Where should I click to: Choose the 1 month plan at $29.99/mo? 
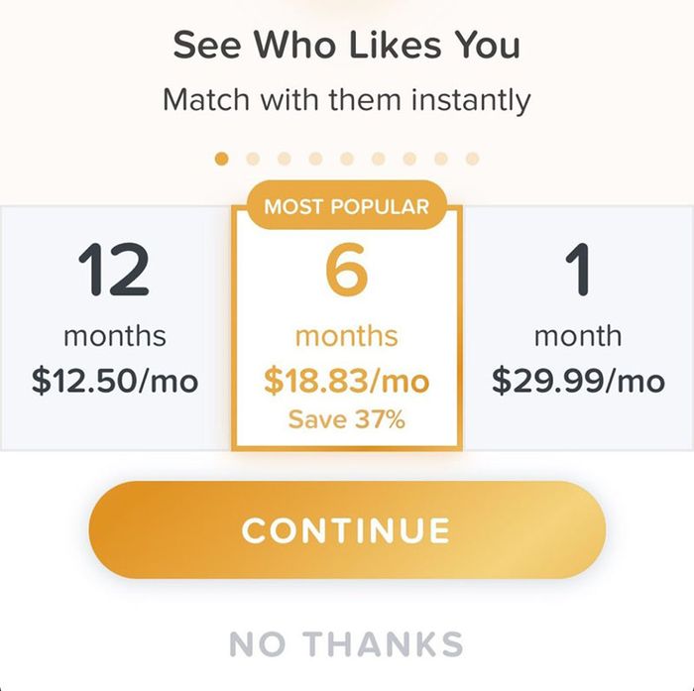578,327
